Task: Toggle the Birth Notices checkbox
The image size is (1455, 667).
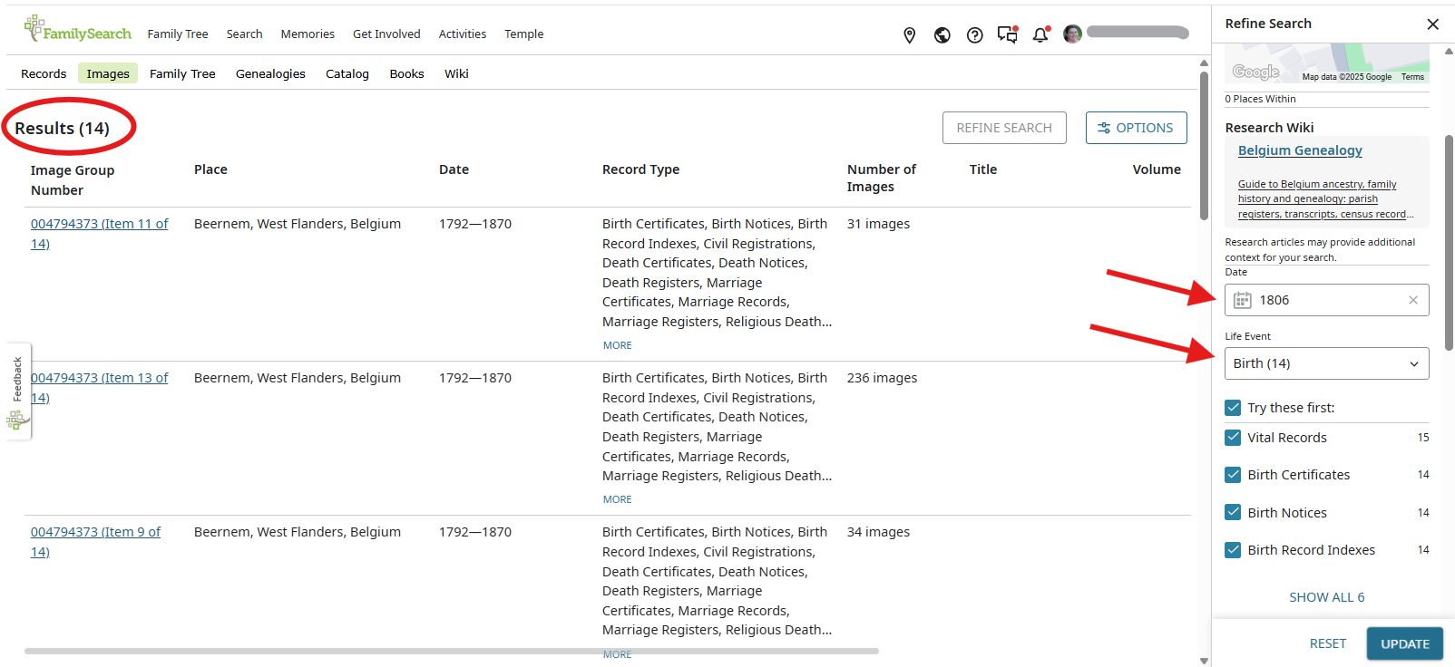Action: 1233,513
